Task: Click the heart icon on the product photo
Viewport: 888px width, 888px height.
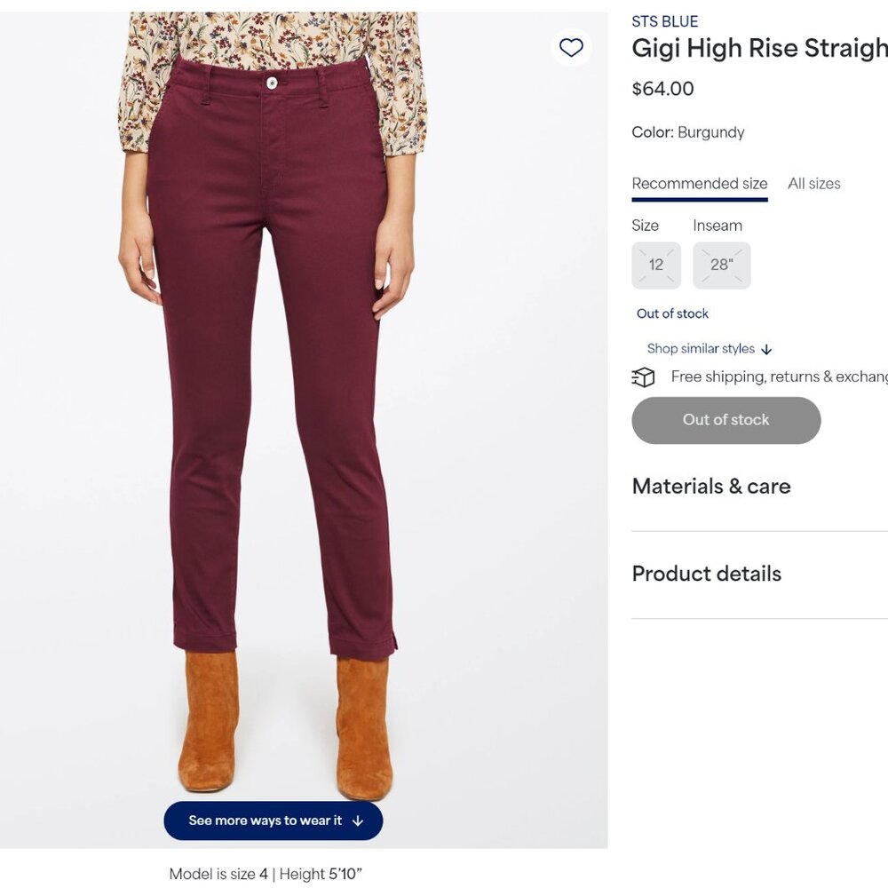Action: (x=571, y=48)
